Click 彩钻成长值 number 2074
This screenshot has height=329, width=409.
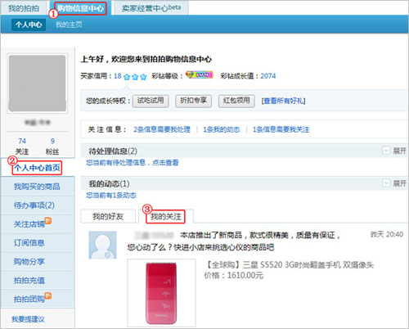(x=268, y=76)
